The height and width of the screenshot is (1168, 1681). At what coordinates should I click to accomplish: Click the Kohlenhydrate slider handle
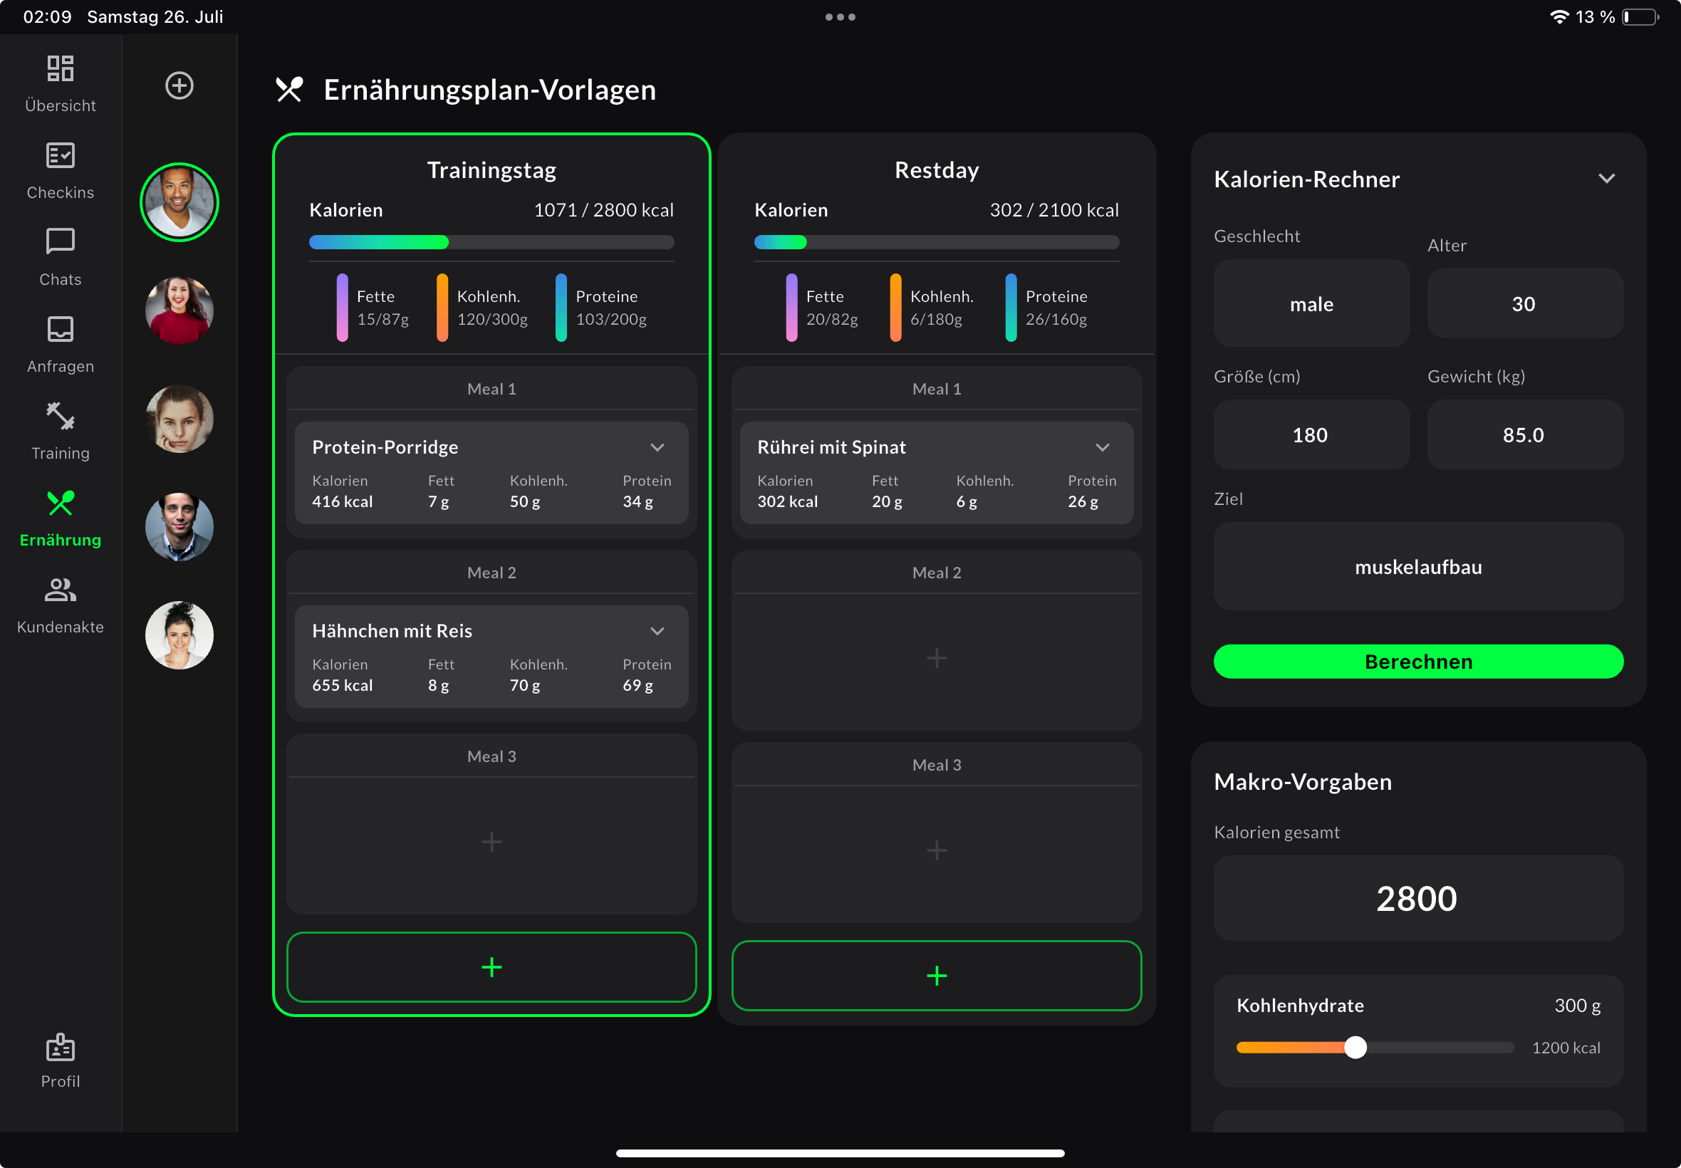pyautogui.click(x=1355, y=1047)
